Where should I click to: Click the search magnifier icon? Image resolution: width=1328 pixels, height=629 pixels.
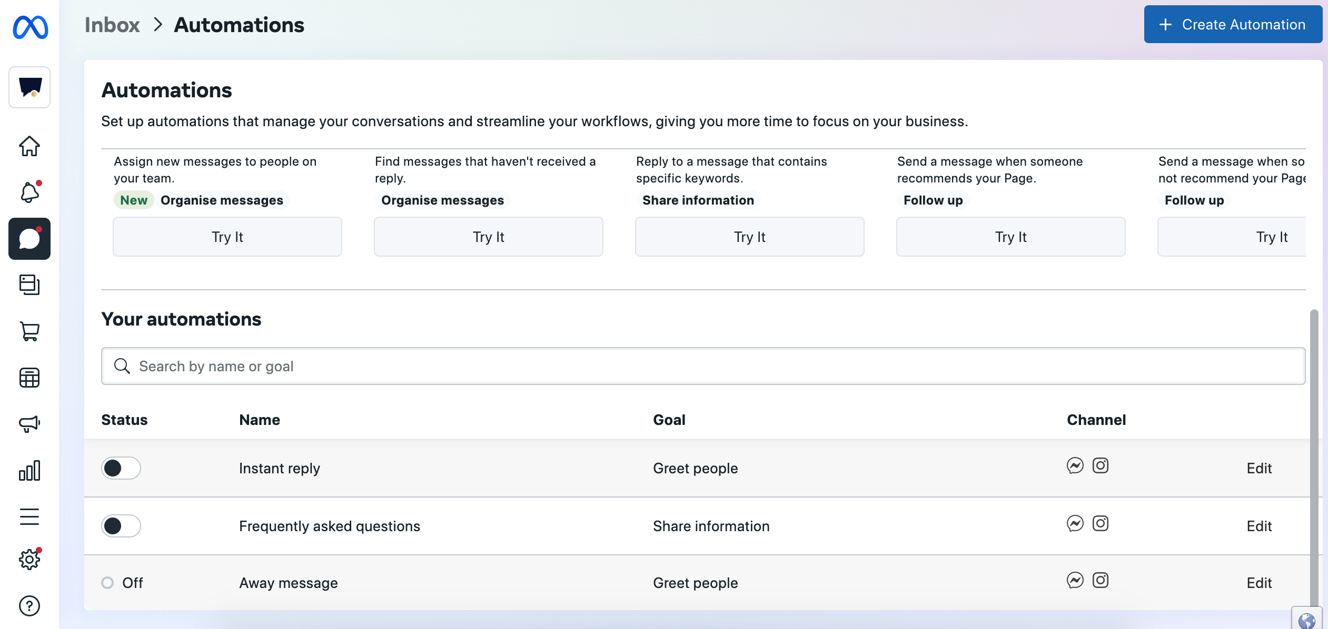click(x=122, y=366)
